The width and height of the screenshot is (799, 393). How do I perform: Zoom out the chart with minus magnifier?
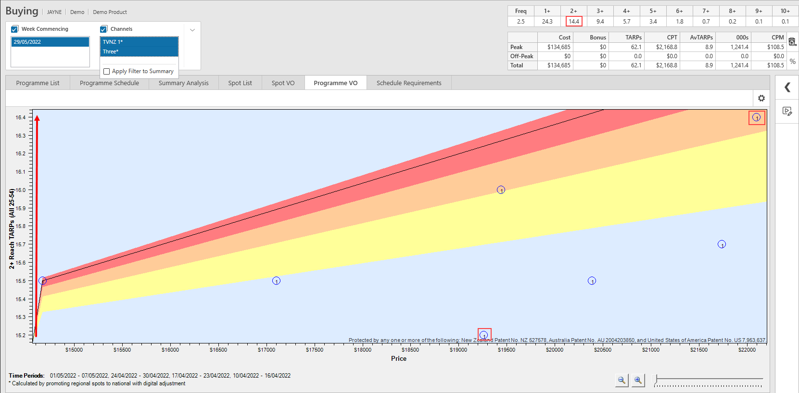pos(621,380)
